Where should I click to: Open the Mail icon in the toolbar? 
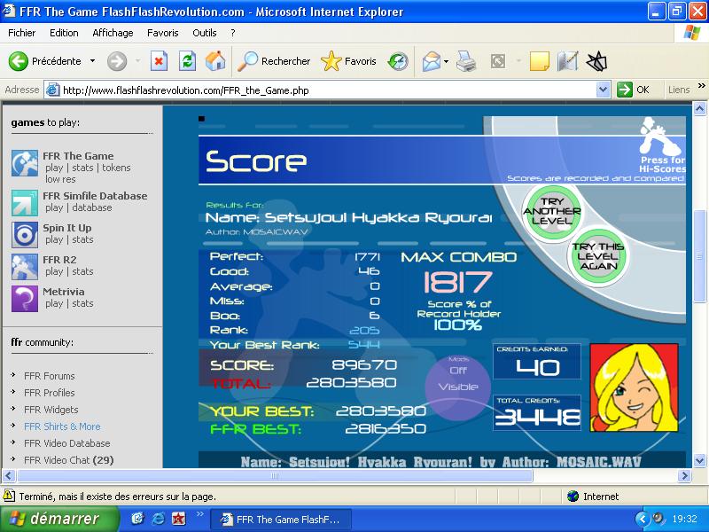(431, 61)
